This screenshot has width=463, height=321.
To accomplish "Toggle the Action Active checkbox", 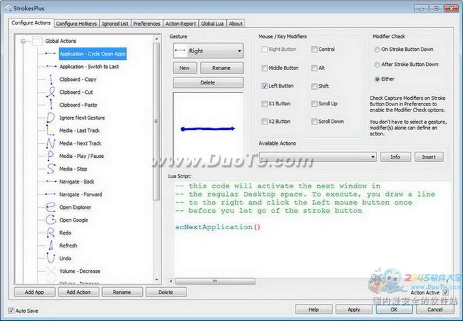I will 445,292.
